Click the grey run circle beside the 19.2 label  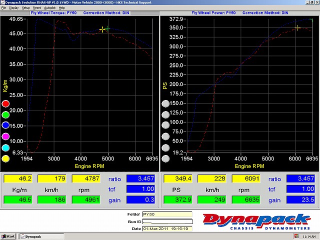click(165, 158)
